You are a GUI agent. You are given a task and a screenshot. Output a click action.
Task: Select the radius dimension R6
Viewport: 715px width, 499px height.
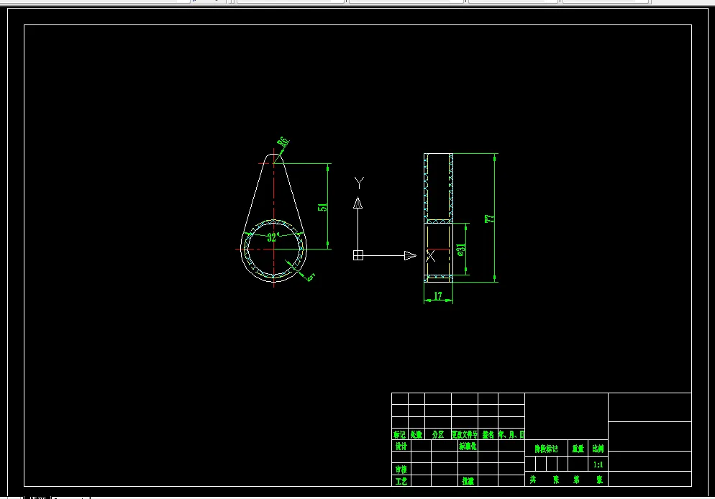pos(283,142)
